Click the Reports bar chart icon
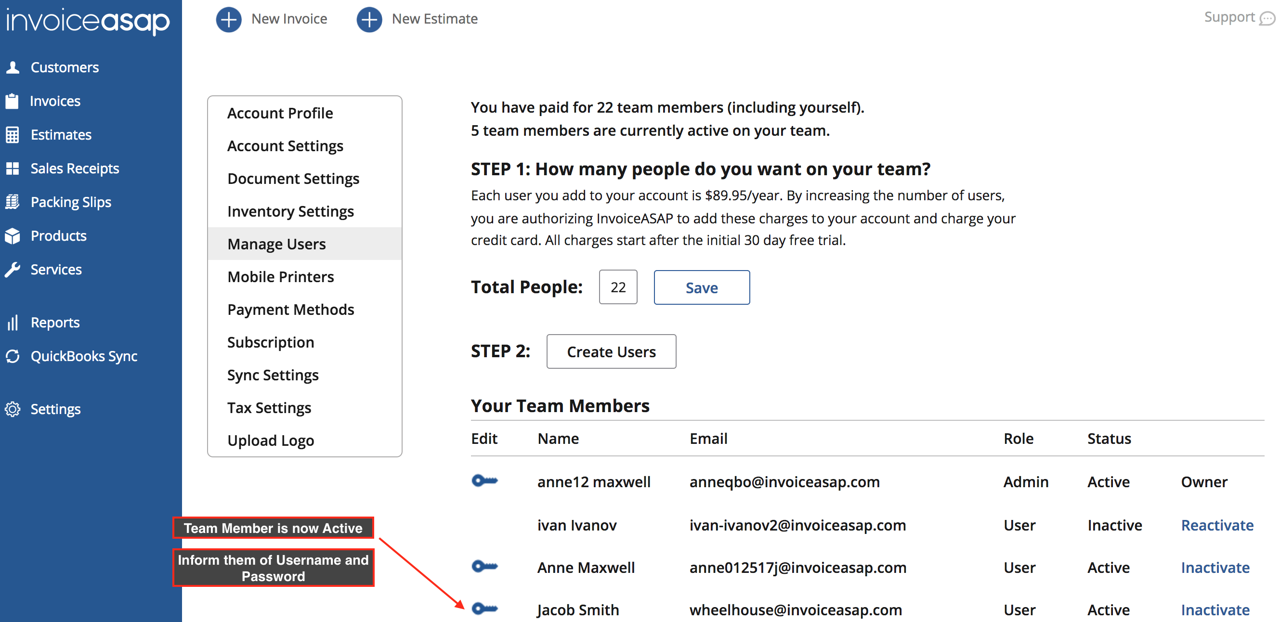Image resolution: width=1280 pixels, height=622 pixels. pyautogui.click(x=13, y=323)
